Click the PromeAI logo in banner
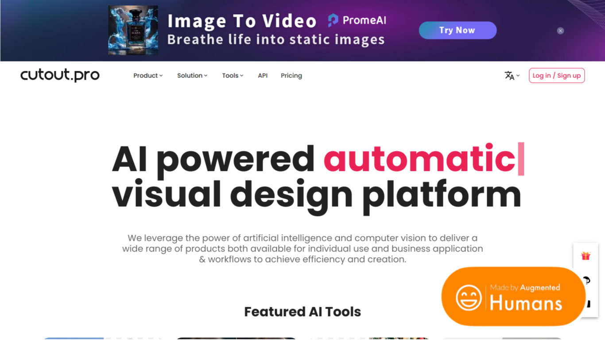Image resolution: width=605 pixels, height=340 pixels. 357,20
